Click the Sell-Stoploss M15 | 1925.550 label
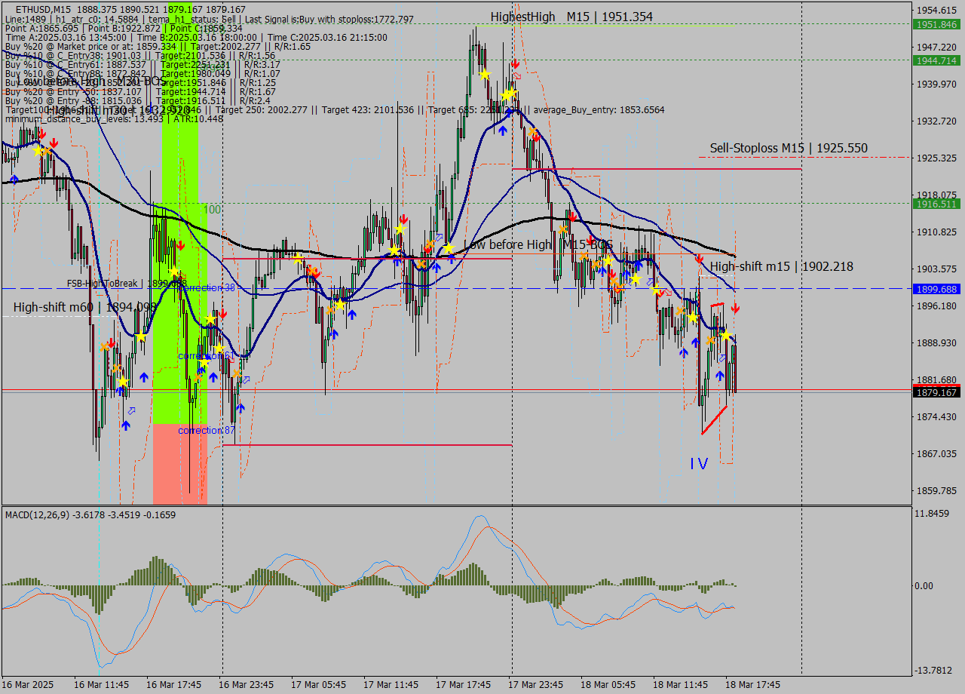 pos(788,148)
